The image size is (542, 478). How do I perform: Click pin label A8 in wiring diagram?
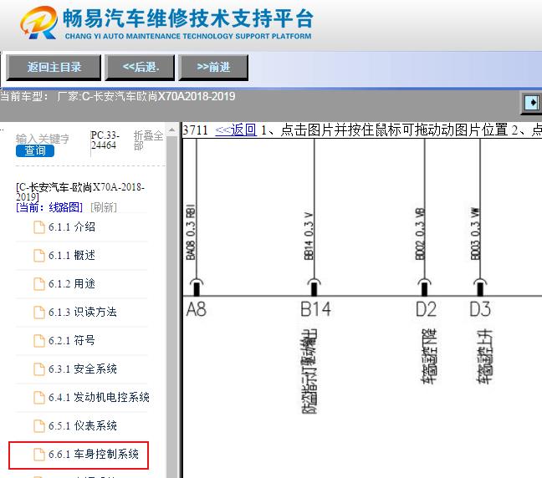coord(196,309)
